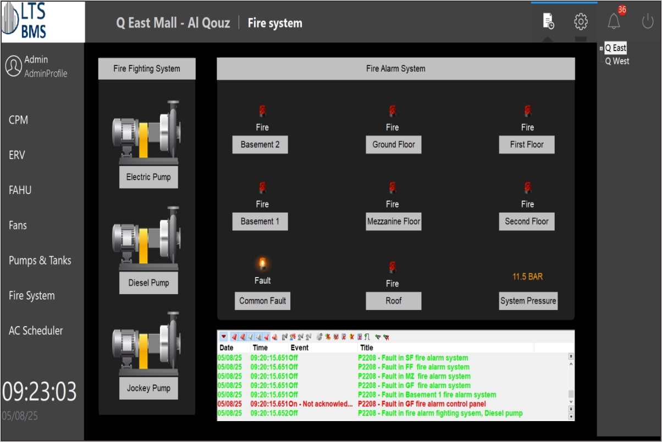Viewport: 662px width, 442px height.
Task: Open the red dropdown arrow in alarm toolbar
Action: tap(224, 337)
